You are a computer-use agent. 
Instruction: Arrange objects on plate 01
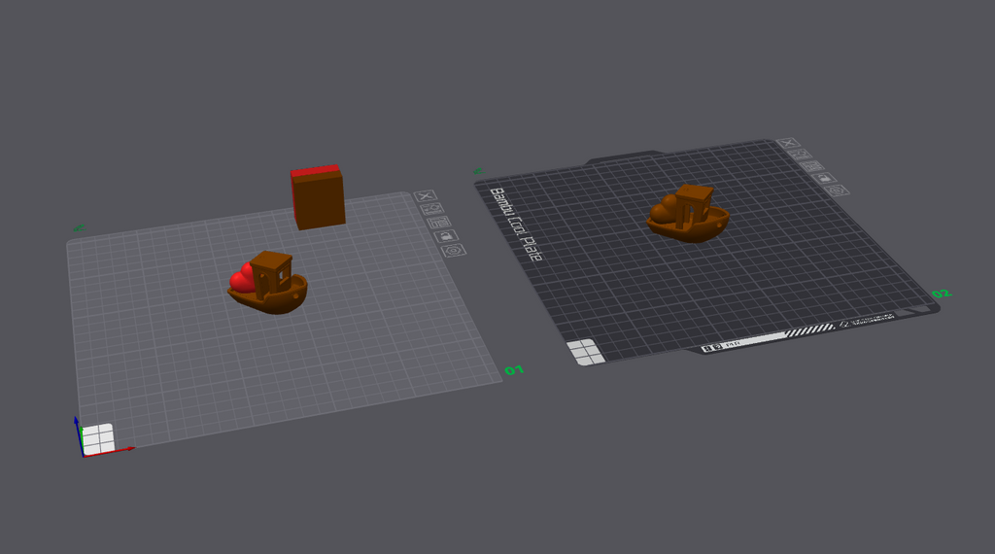(439, 223)
